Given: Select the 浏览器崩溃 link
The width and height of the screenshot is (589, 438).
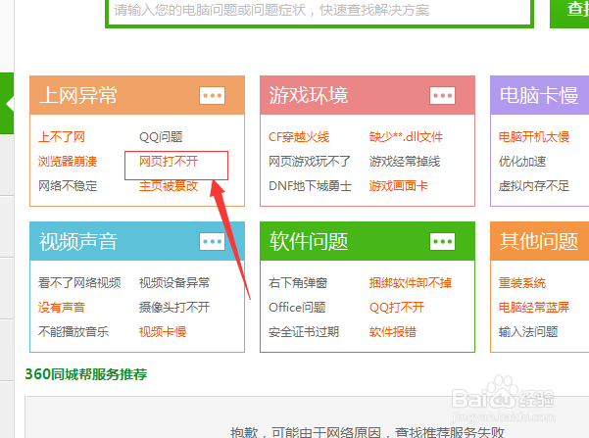Looking at the screenshot, I should 68,162.
